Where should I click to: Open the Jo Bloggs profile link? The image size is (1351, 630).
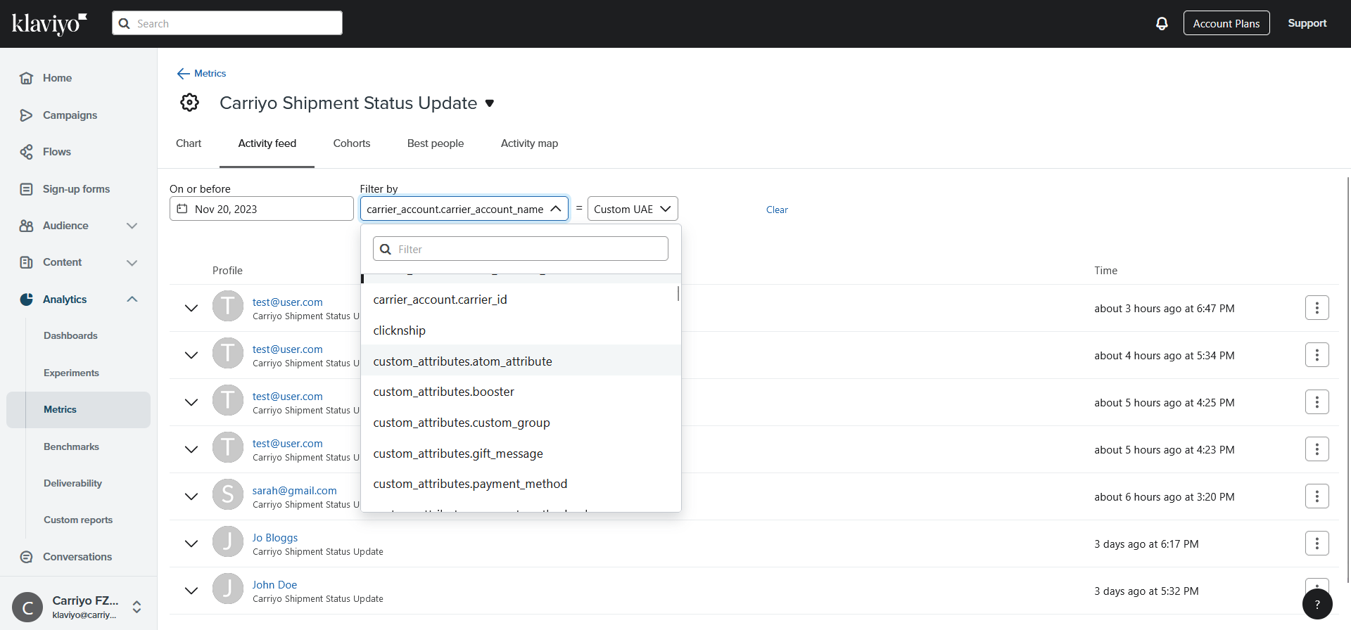pyautogui.click(x=275, y=537)
